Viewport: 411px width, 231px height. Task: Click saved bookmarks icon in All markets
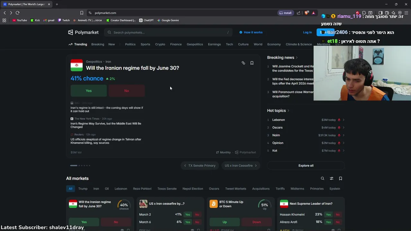[340, 178]
